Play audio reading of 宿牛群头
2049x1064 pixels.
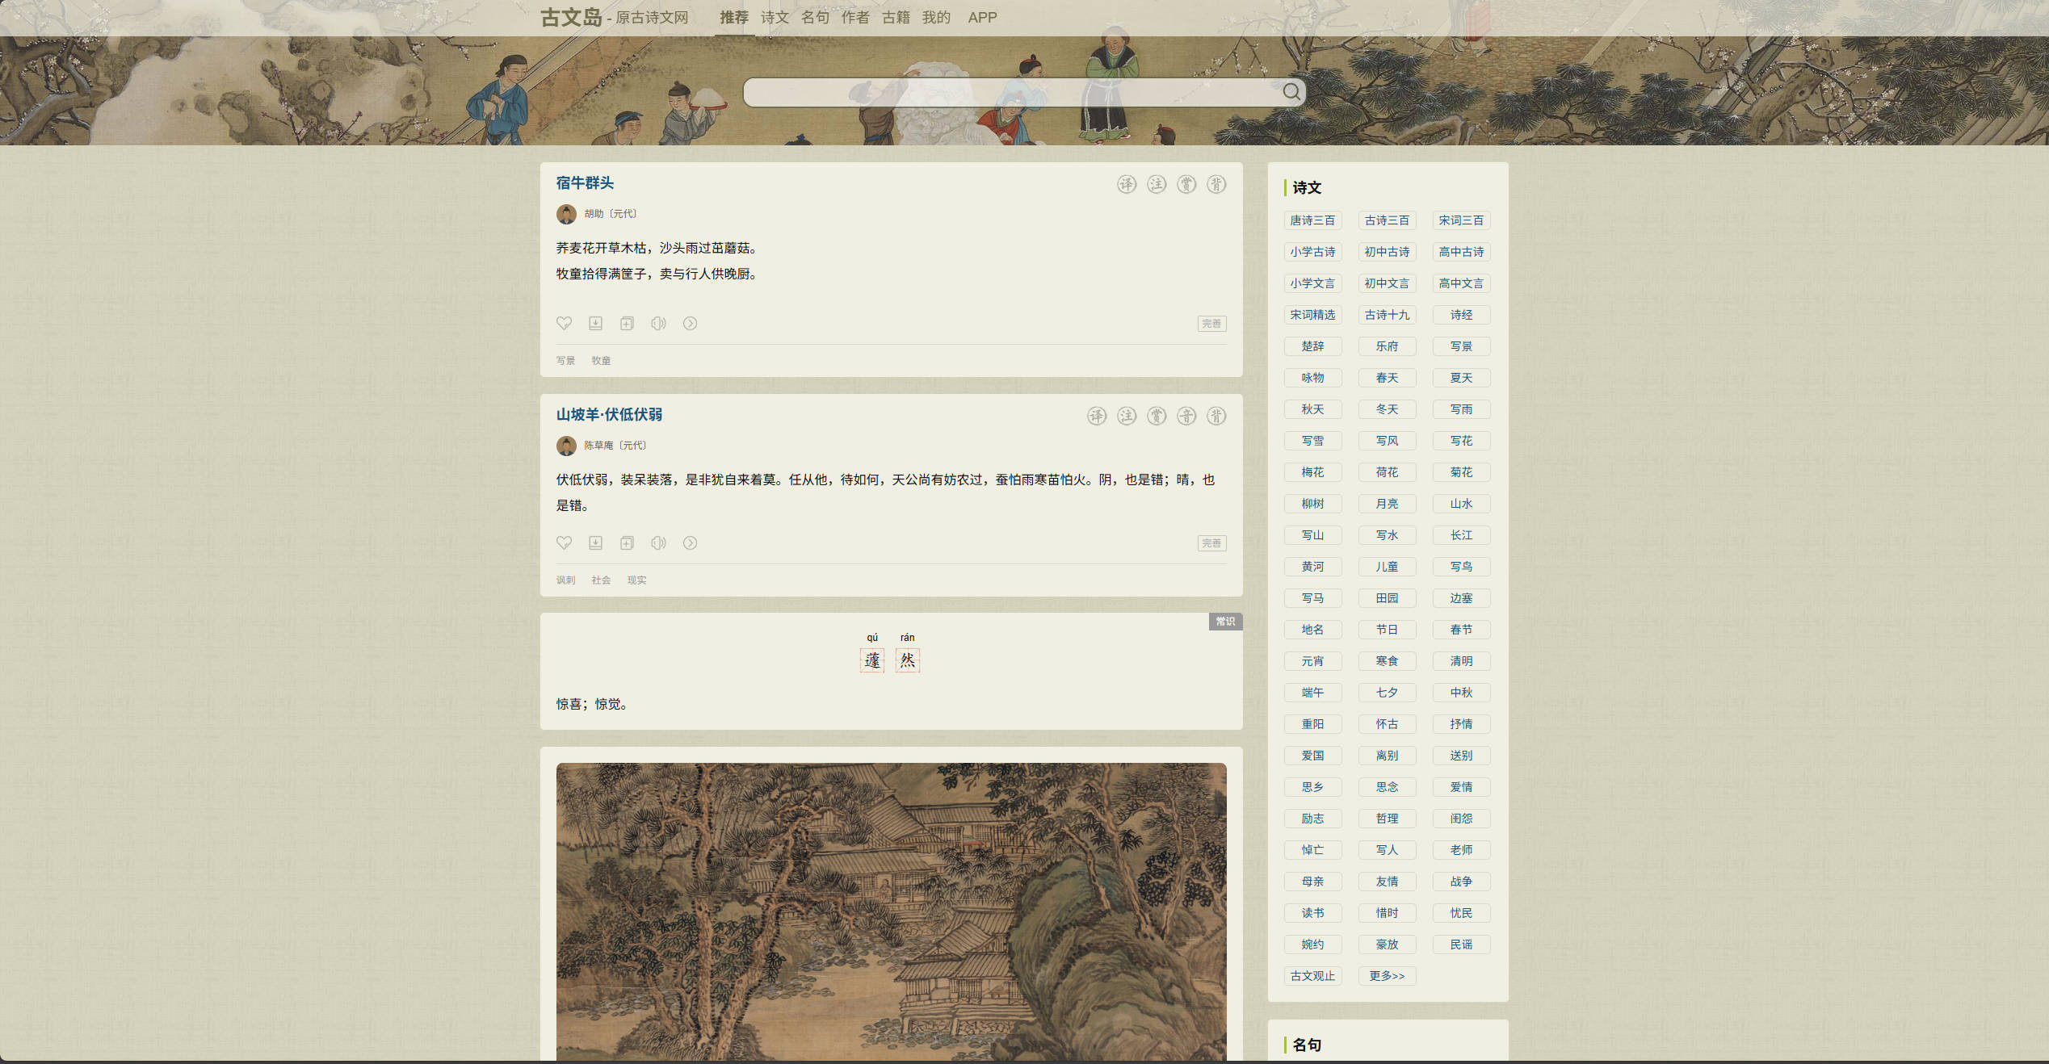(x=658, y=324)
